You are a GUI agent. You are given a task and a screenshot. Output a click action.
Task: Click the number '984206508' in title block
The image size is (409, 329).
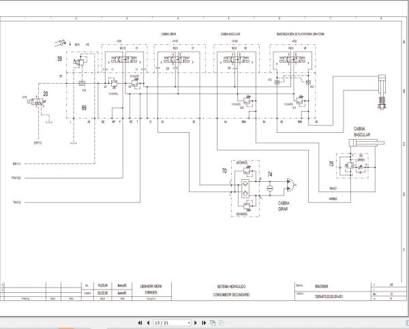click(321, 287)
